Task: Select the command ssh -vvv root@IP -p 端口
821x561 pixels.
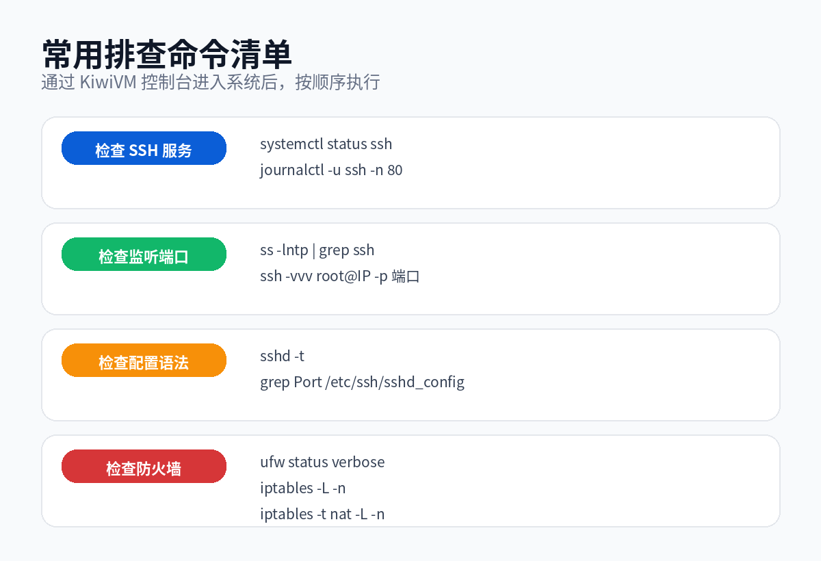Action: (x=340, y=276)
